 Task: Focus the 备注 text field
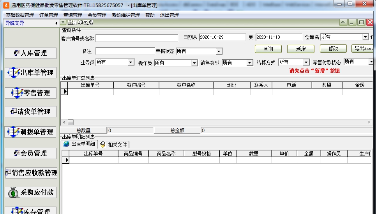(x=125, y=51)
